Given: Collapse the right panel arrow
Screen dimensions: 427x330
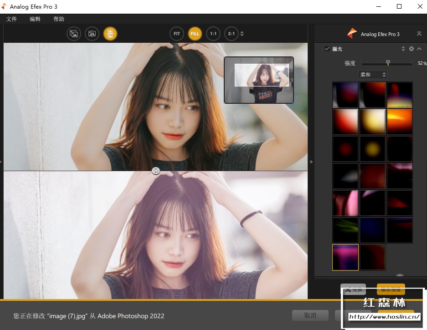Looking at the screenshot, I should coord(312,162).
